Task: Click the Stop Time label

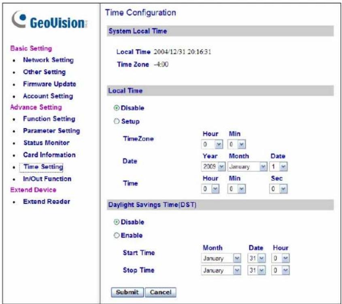Action: 139,270
